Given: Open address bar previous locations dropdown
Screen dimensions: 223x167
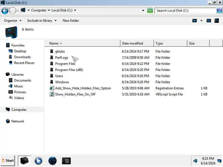Looking at the screenshot, I should (x=143, y=11).
